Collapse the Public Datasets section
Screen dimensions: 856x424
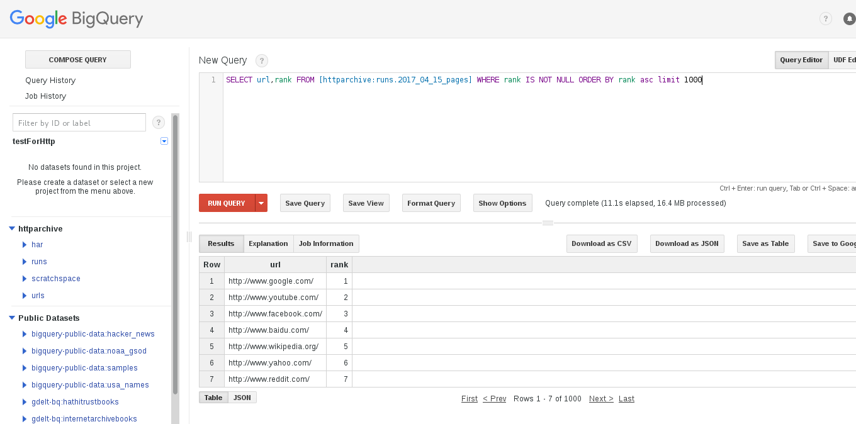pyautogui.click(x=12, y=318)
